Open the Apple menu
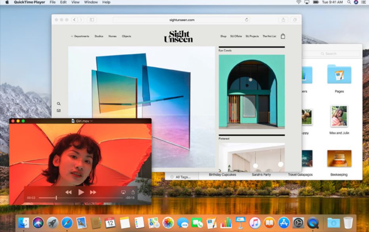Image resolution: width=369 pixels, height=232 pixels. (7, 2)
